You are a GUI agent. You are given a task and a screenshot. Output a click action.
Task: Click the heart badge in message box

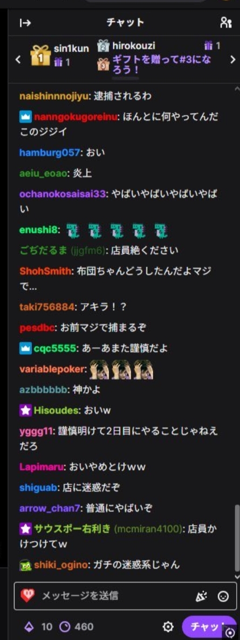click(x=27, y=596)
